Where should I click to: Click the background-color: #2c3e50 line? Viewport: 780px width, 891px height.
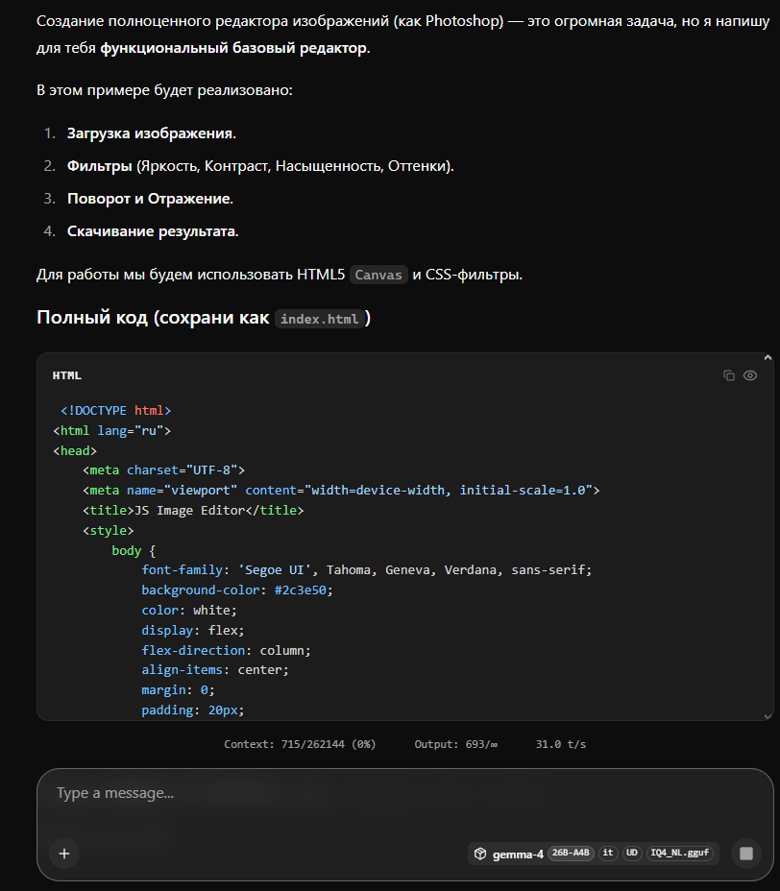point(237,590)
